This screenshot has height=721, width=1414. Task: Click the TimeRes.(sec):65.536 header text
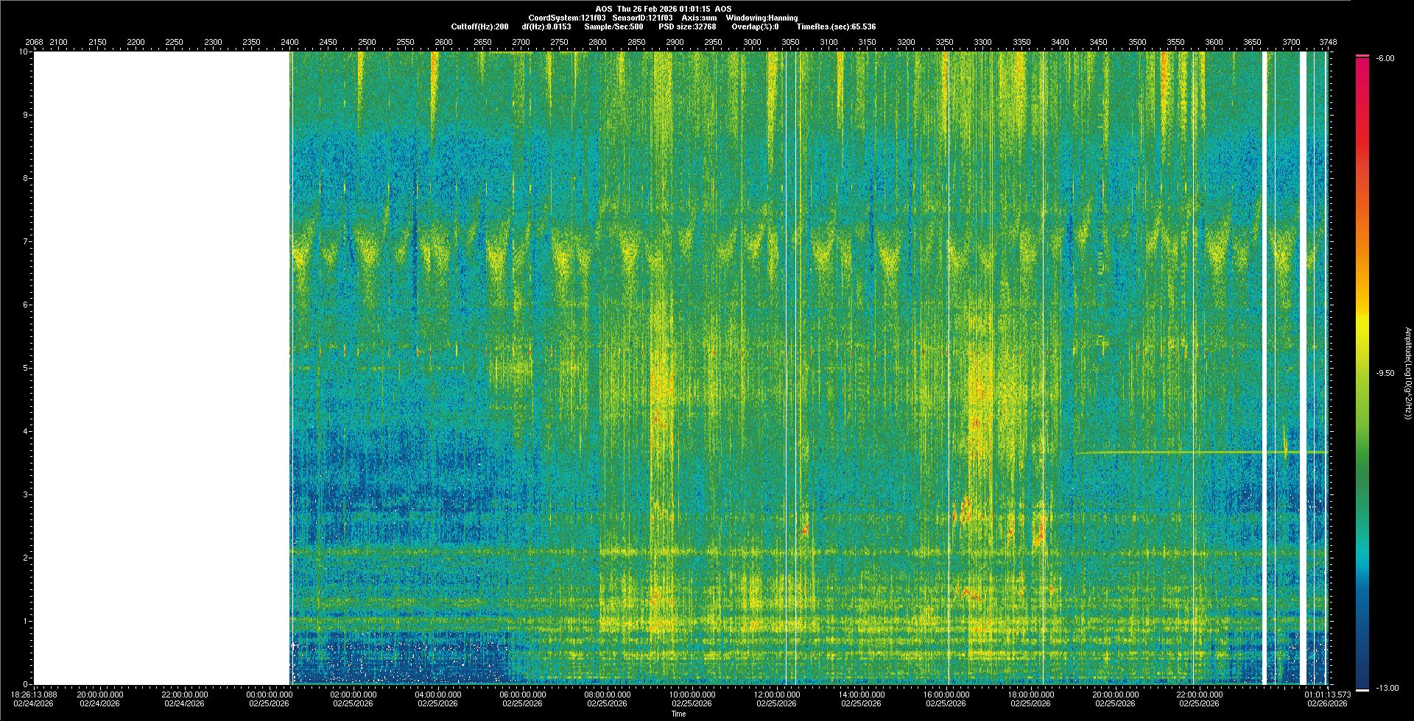836,26
